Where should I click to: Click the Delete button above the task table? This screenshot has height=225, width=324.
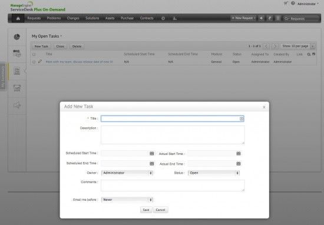[77, 47]
